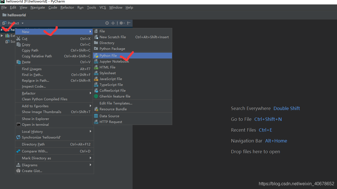
Task: Click the collapse all icon in Project panel
Action: (x=113, y=23)
